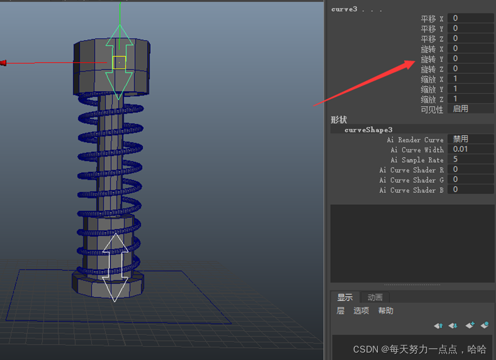Select the yellow square manipulator center handle
Viewport: 496px width, 360px height.
pyautogui.click(x=119, y=62)
